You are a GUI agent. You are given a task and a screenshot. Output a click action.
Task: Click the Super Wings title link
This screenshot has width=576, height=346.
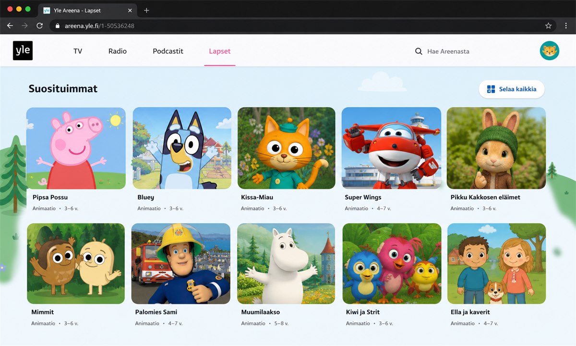pyautogui.click(x=363, y=198)
